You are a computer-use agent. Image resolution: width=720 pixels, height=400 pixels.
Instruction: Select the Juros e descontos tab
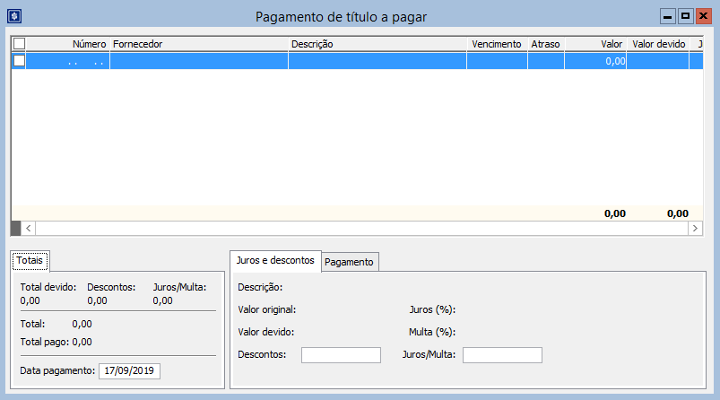274,260
